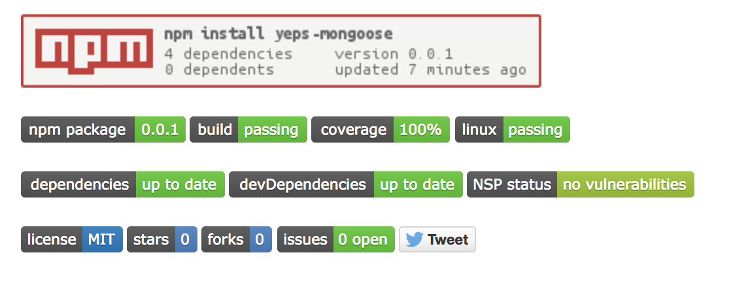View the coverage 100% badge
The image size is (731, 293).
[x=381, y=129]
